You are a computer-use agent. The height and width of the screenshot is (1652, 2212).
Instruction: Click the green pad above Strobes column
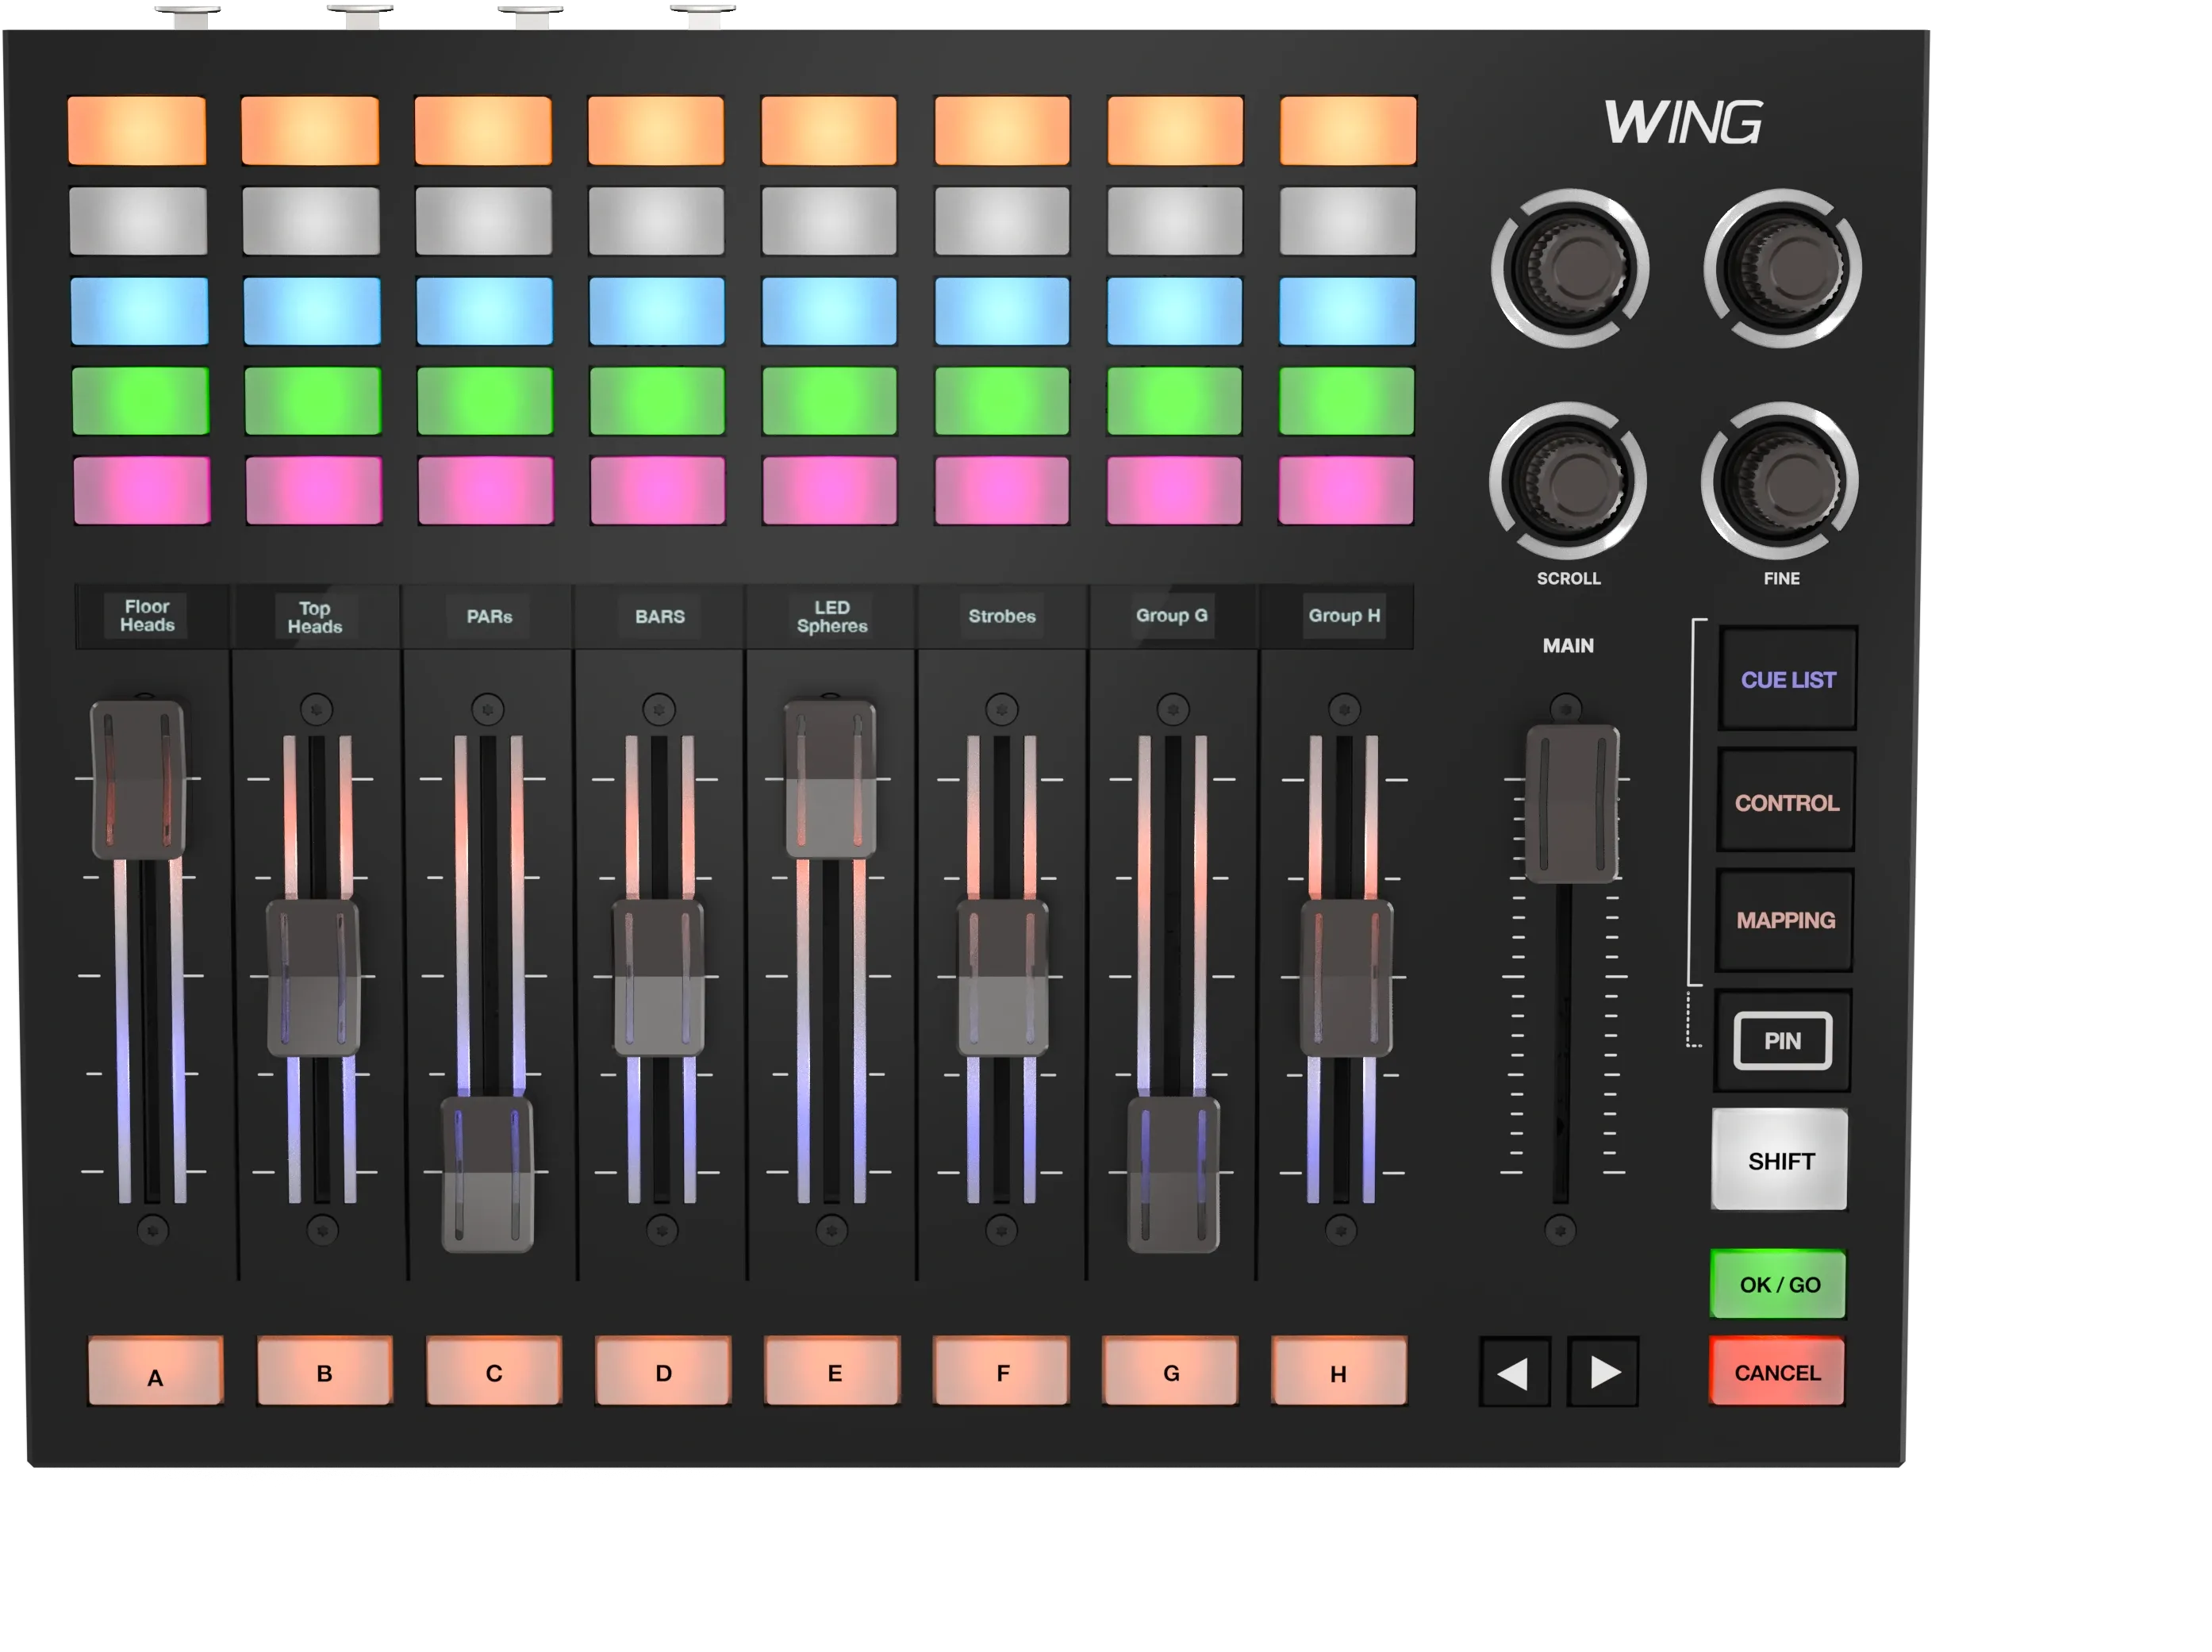(x=1001, y=401)
